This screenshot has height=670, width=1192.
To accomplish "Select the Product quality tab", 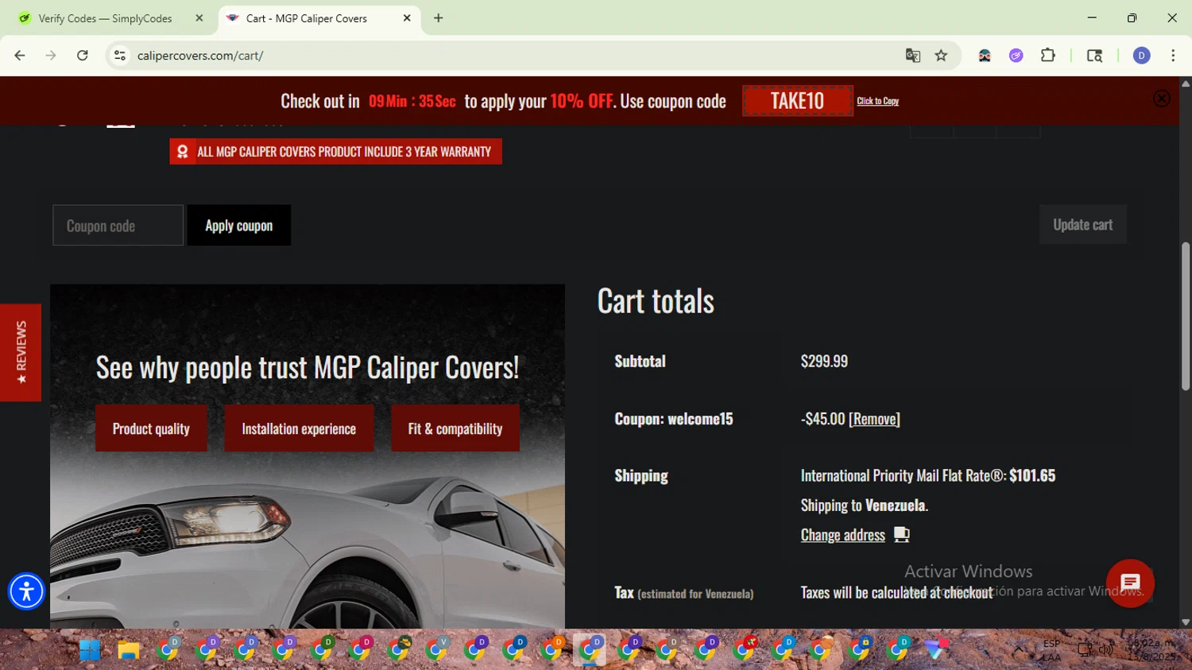I will coord(151,428).
